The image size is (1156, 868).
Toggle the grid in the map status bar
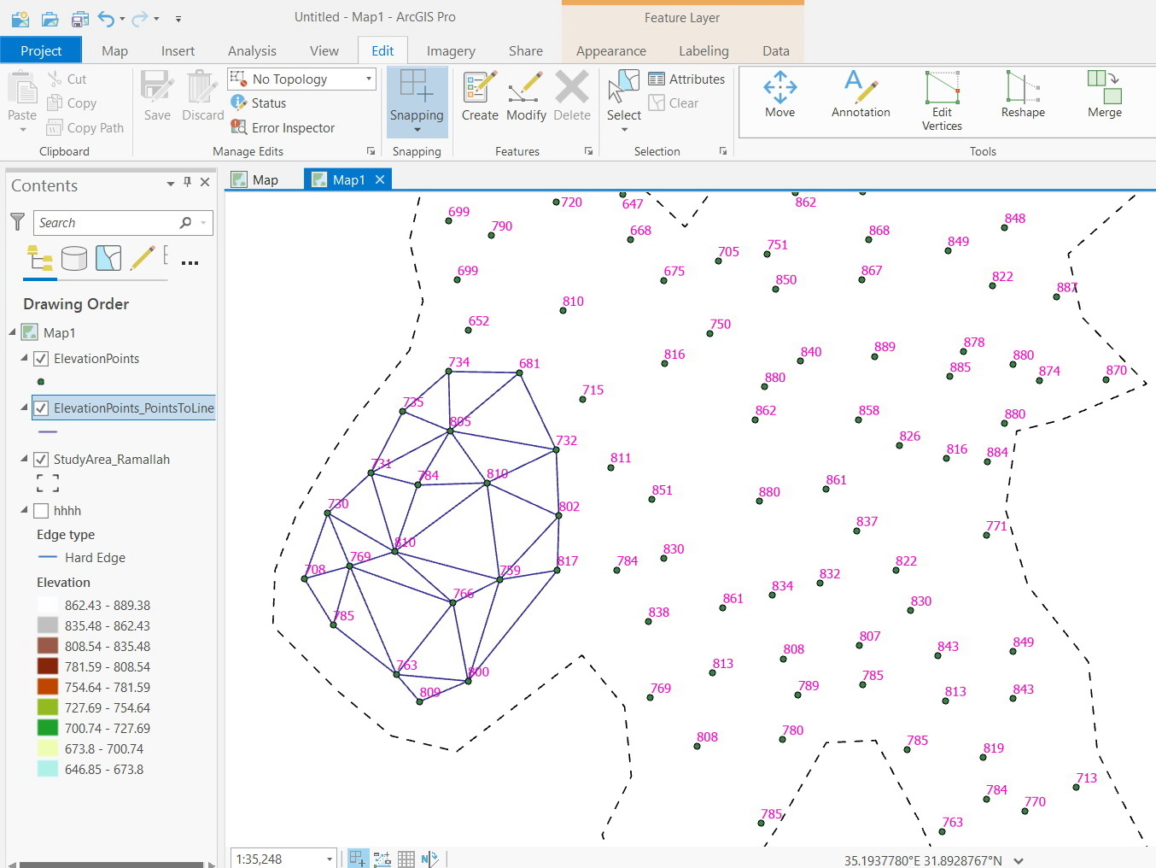click(x=406, y=859)
